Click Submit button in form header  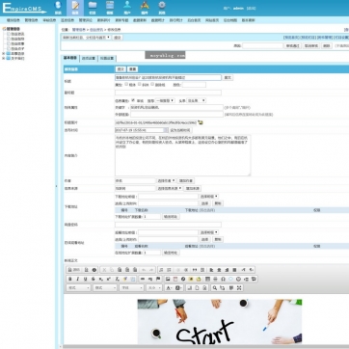(x=121, y=69)
